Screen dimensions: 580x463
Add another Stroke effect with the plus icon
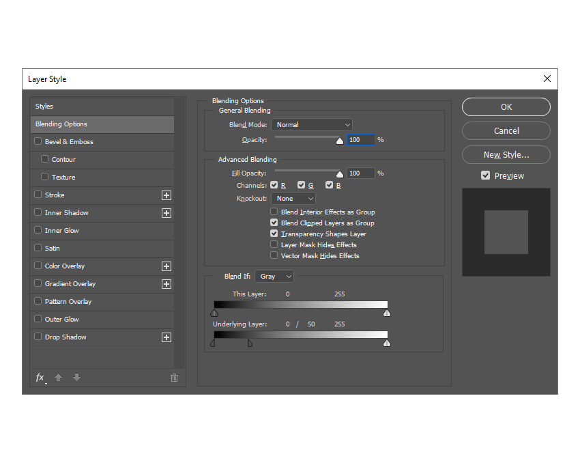click(166, 195)
